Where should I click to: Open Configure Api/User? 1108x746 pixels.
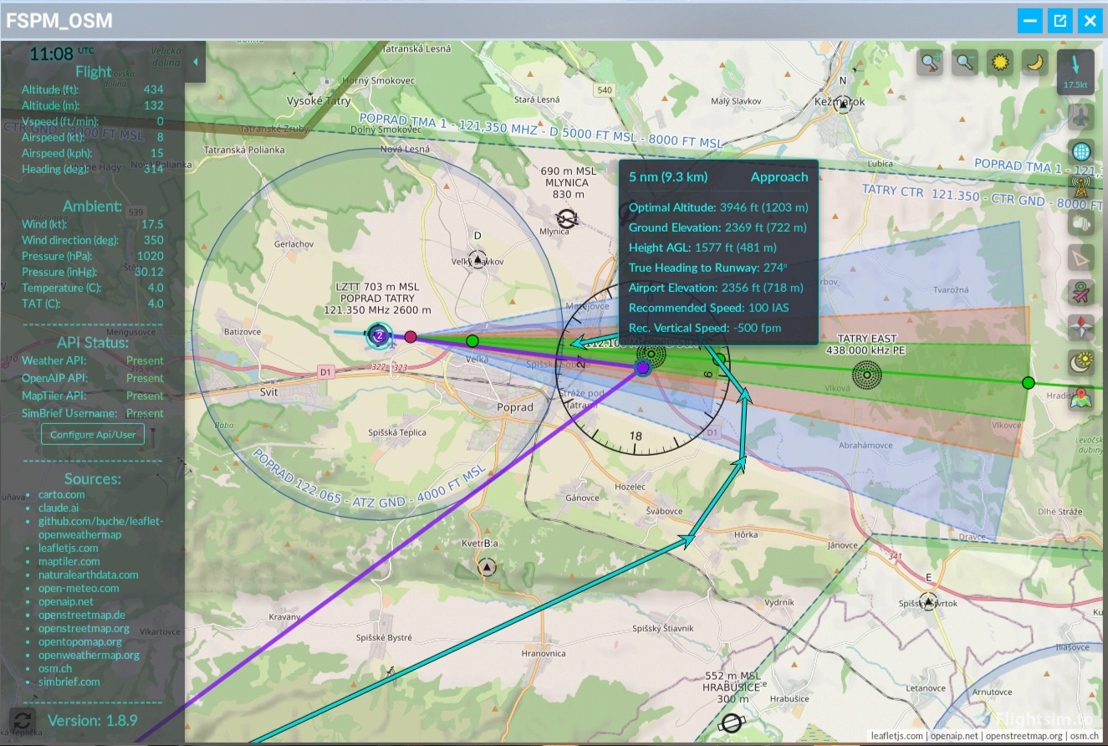point(92,433)
